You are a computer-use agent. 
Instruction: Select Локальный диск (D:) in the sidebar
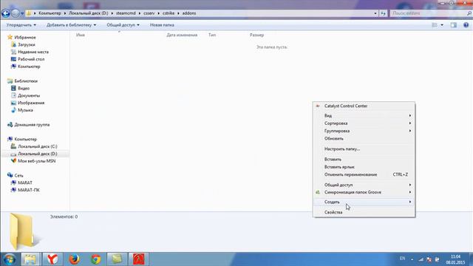point(37,154)
